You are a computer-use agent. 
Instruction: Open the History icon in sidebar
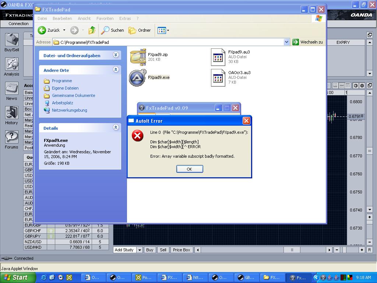[x=12, y=113]
